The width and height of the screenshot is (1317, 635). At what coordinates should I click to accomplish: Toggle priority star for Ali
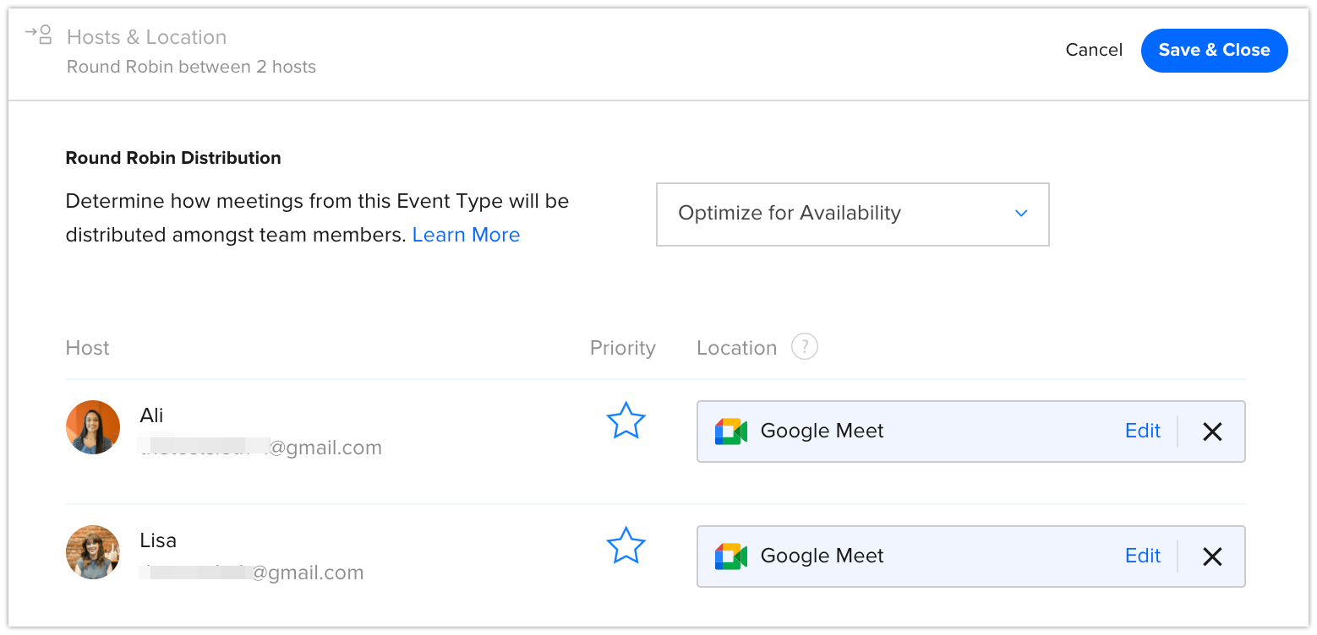[x=626, y=421]
